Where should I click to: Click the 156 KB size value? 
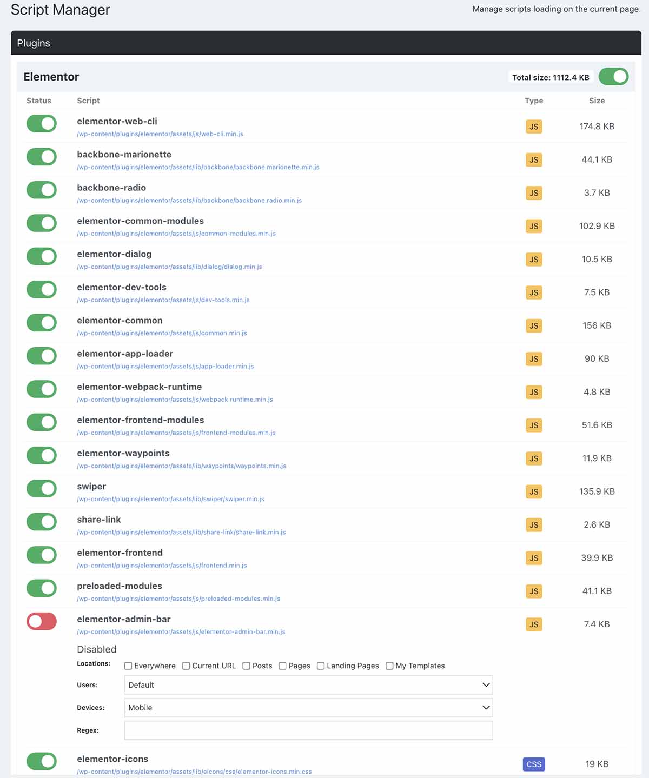pos(597,325)
